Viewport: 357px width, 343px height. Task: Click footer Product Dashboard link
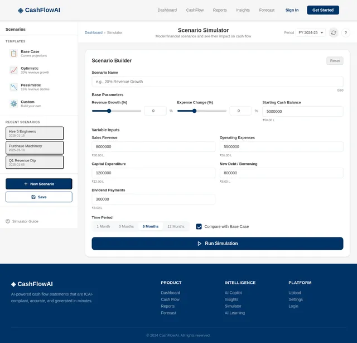(x=170, y=293)
